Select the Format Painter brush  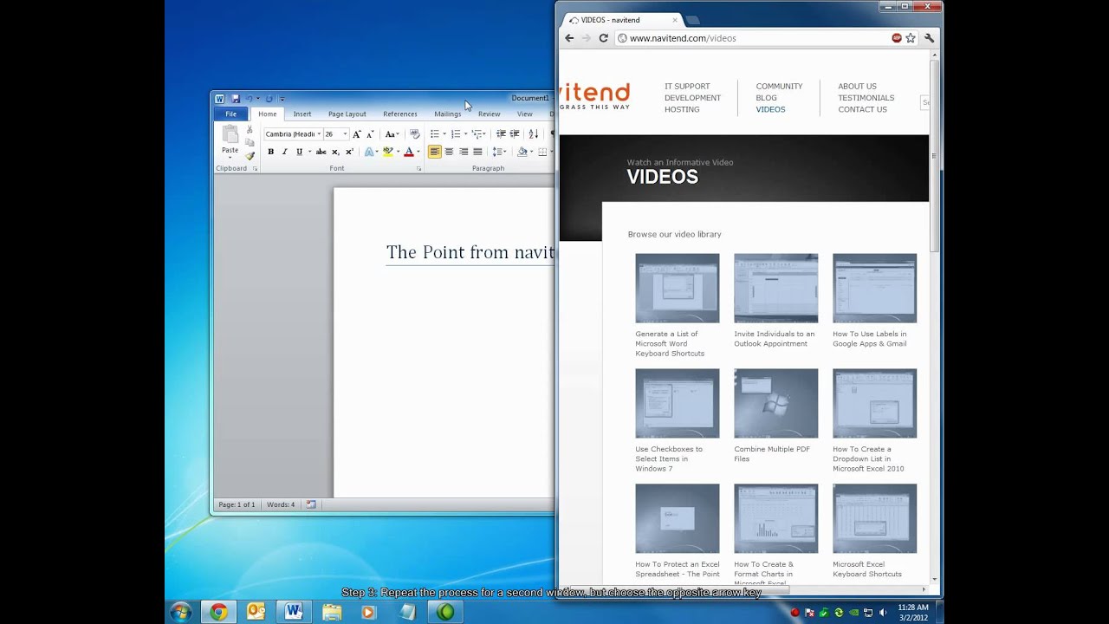tap(250, 156)
